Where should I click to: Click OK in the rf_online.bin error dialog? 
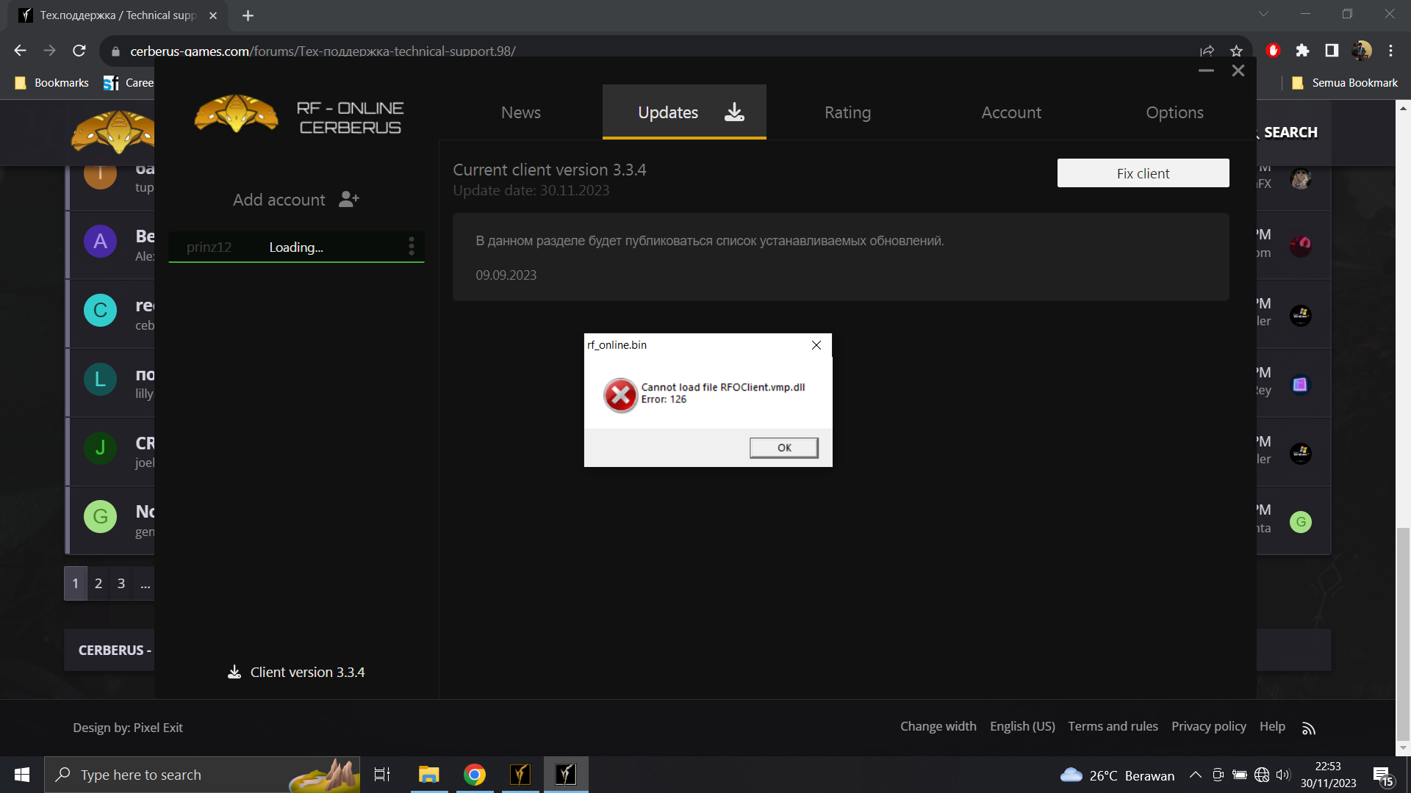tap(783, 448)
